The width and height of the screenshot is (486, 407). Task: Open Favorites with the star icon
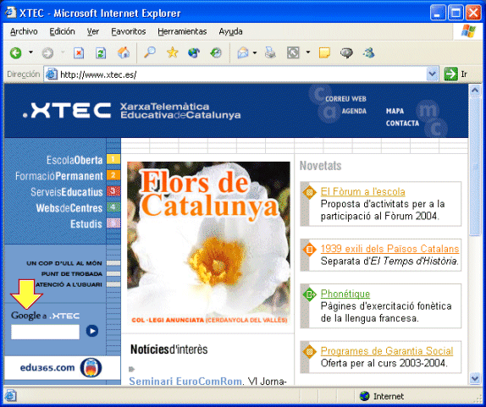pyautogui.click(x=173, y=52)
